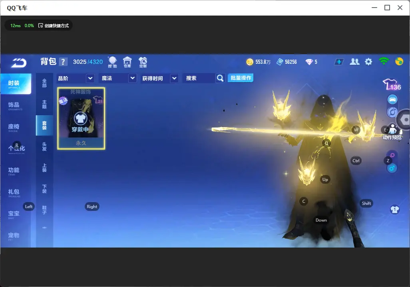Click the Right key overlay
Image resolution: width=410 pixels, height=287 pixels.
pyautogui.click(x=92, y=206)
